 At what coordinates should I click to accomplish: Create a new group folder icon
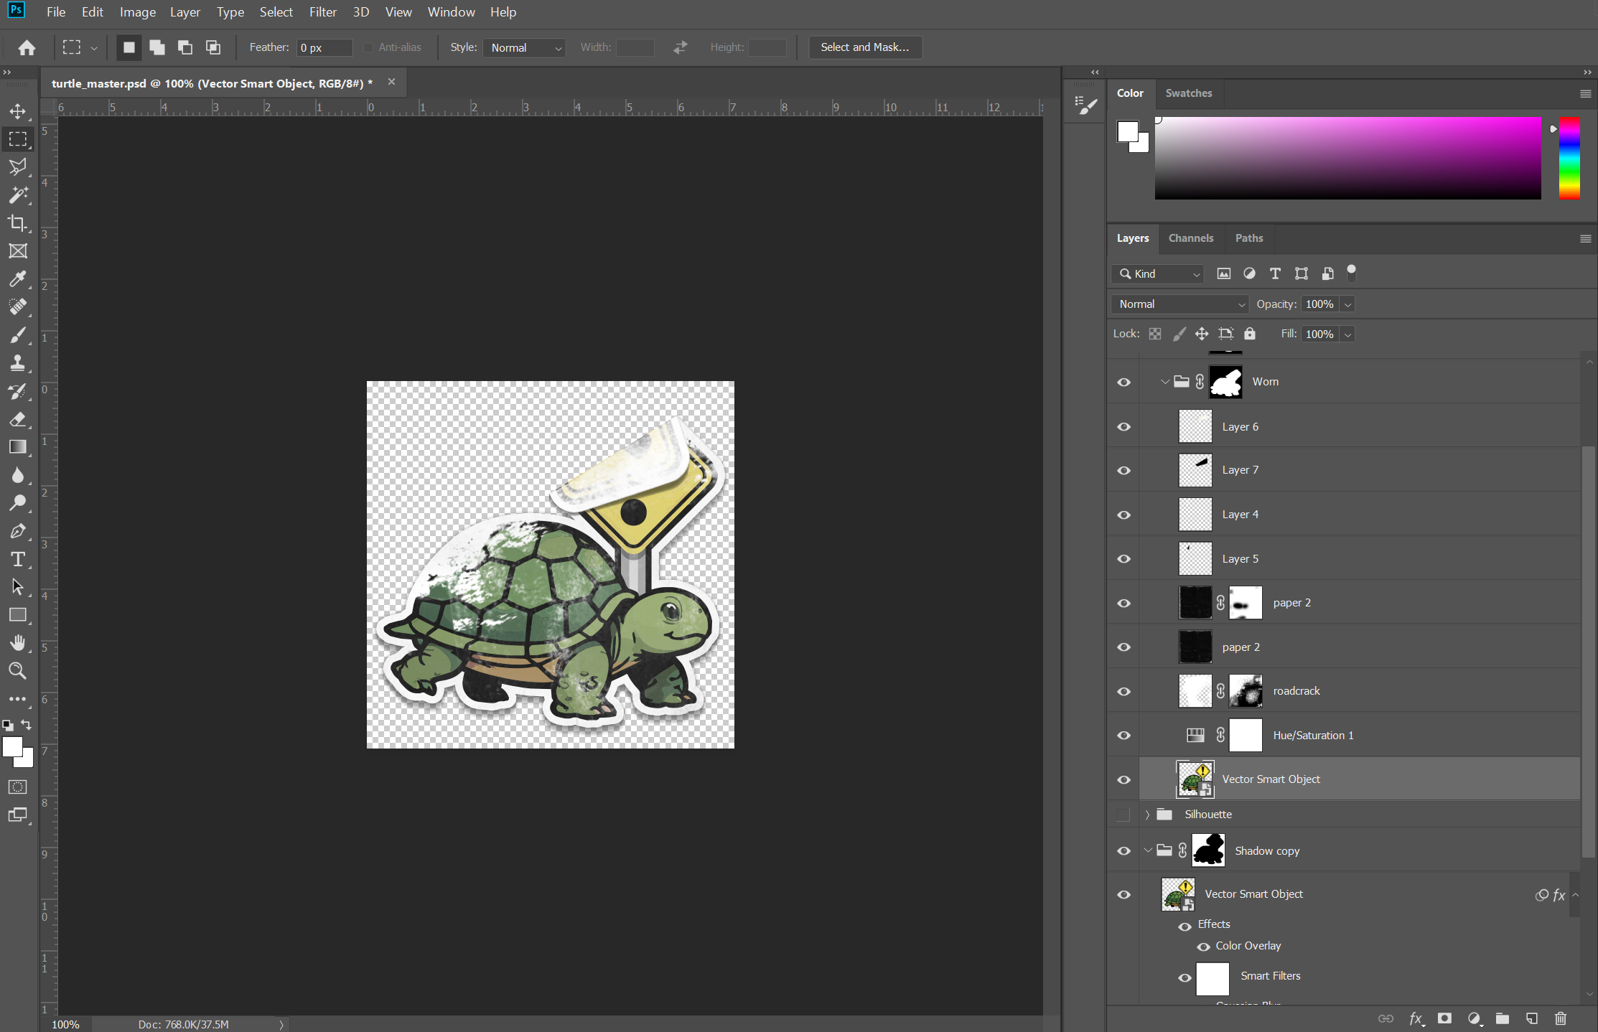(1502, 1018)
